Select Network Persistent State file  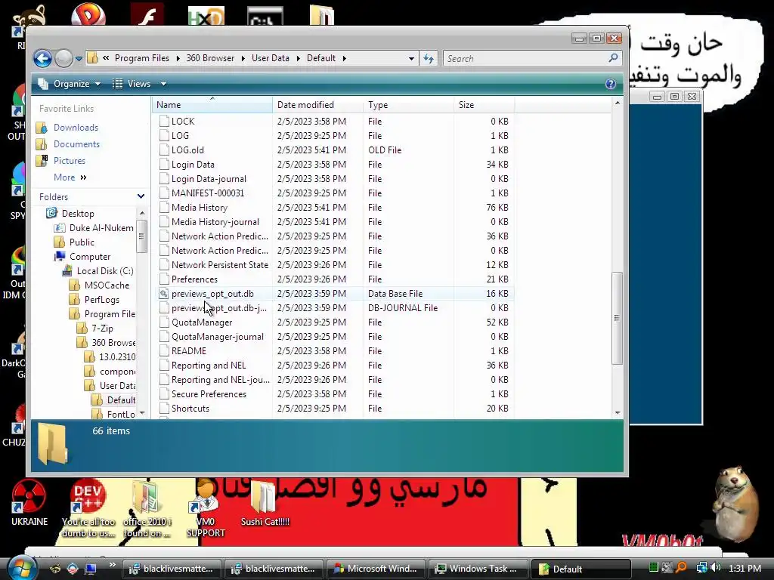click(220, 265)
